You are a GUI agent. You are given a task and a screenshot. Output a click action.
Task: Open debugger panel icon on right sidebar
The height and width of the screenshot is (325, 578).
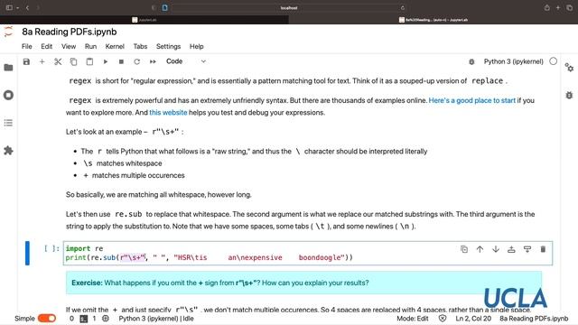coord(569,95)
